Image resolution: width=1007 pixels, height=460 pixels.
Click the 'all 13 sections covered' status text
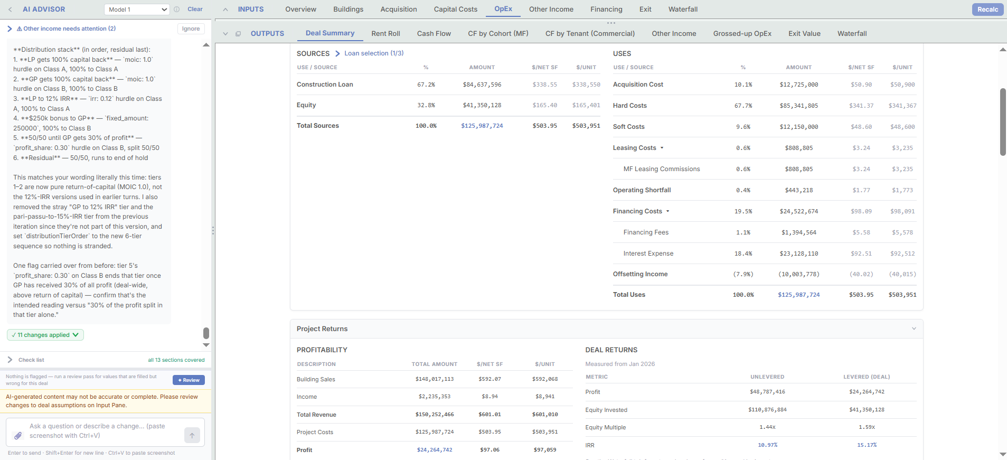(176, 360)
